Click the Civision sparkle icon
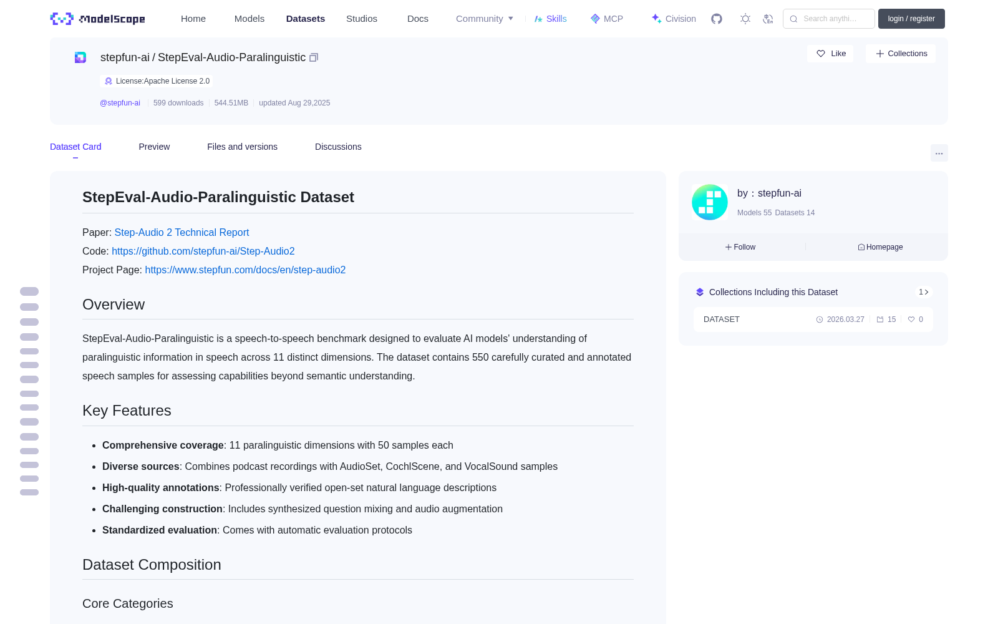 656,19
